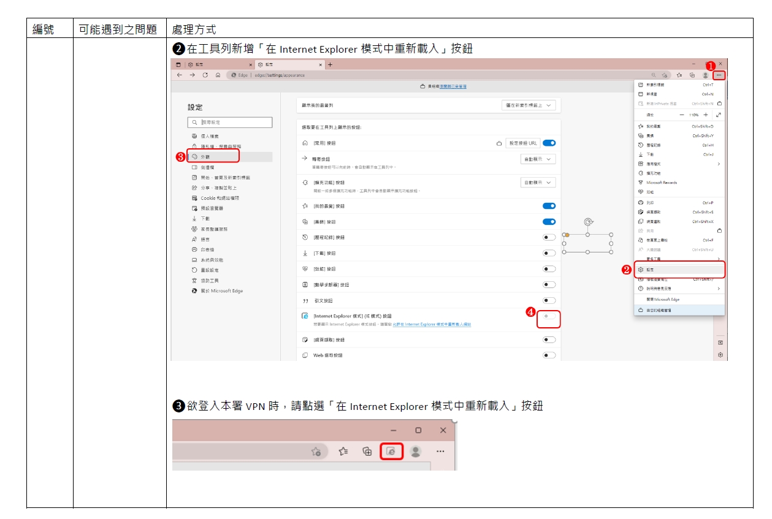The width and height of the screenshot is (772, 519).
Task: Toggle the [常用] Home button switch
Action: tap(549, 143)
